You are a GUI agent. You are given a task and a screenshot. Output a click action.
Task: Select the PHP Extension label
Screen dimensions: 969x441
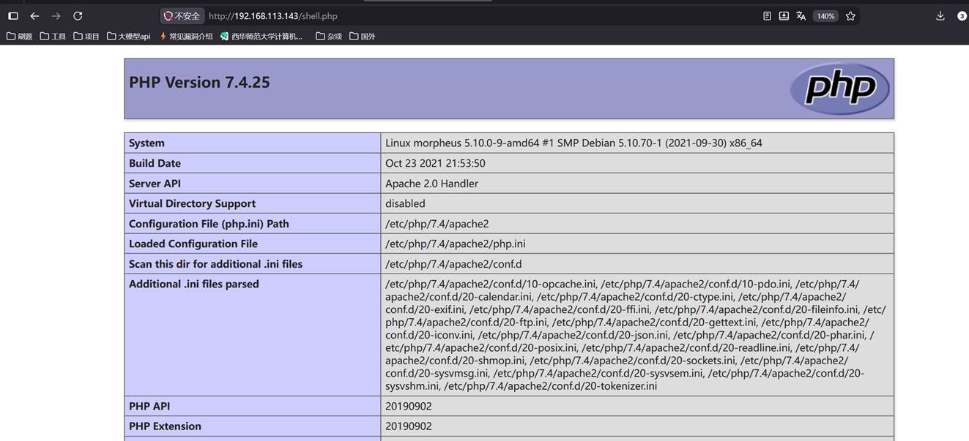[x=165, y=426]
